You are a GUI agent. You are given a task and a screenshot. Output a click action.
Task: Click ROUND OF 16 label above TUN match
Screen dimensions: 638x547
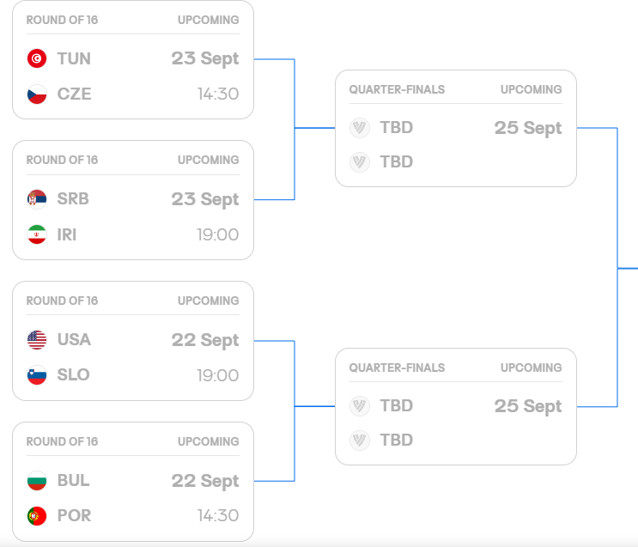click(62, 20)
